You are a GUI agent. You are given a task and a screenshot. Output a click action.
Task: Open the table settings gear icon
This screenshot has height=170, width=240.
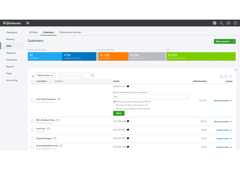point(231,76)
